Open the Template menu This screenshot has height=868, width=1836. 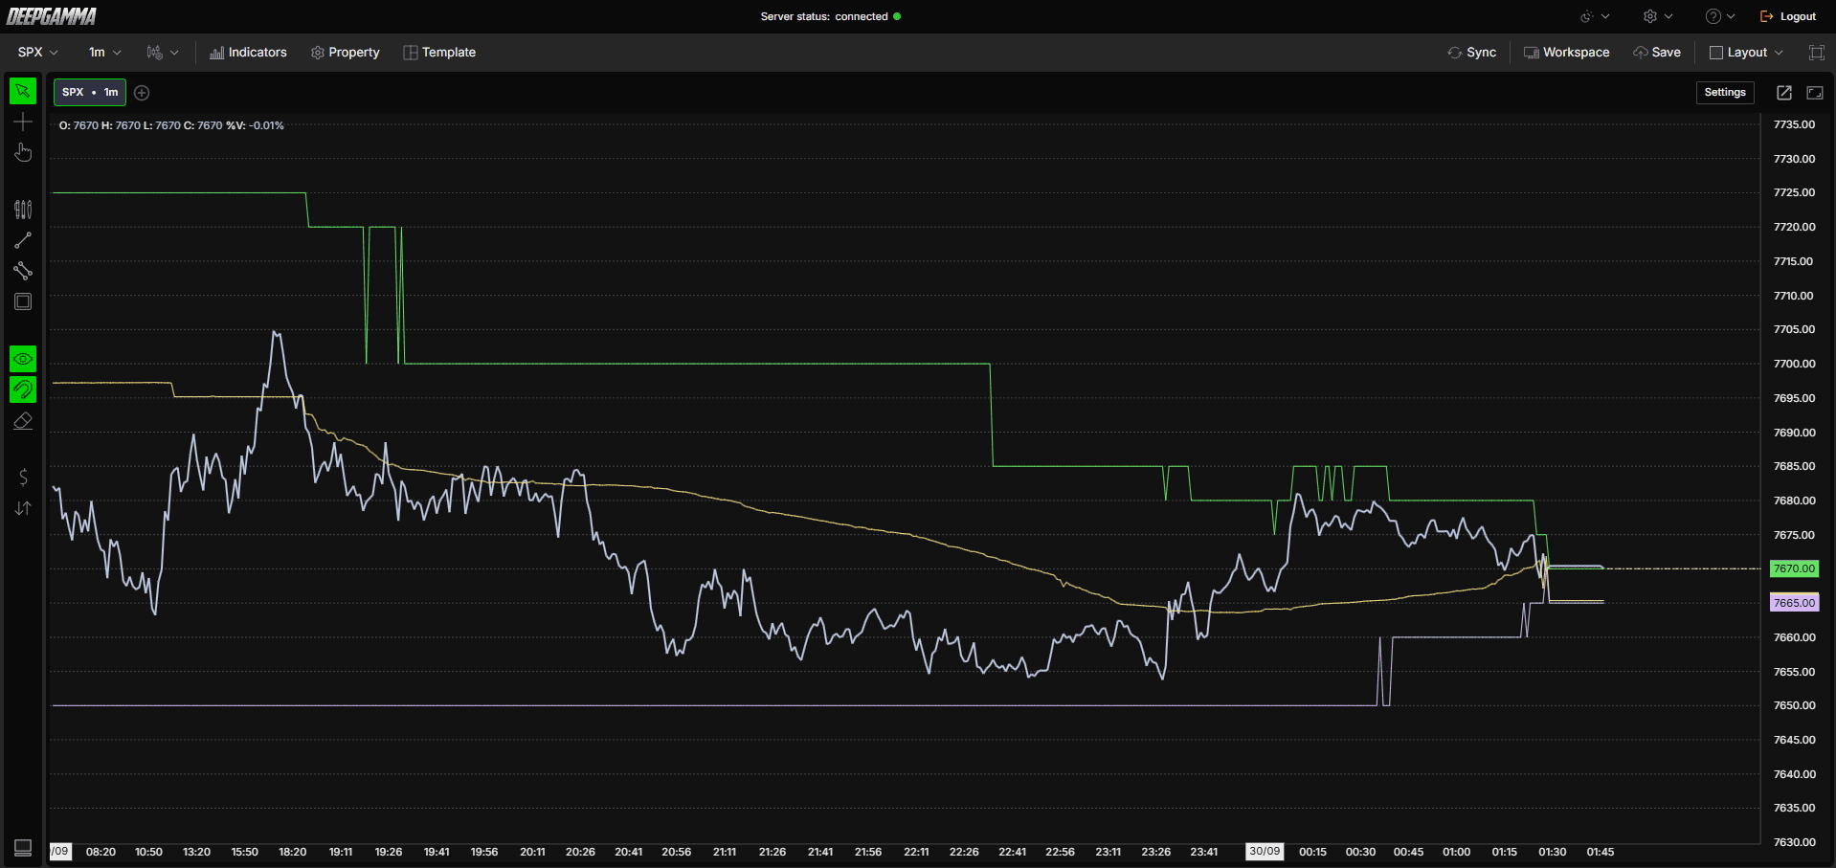439,53
